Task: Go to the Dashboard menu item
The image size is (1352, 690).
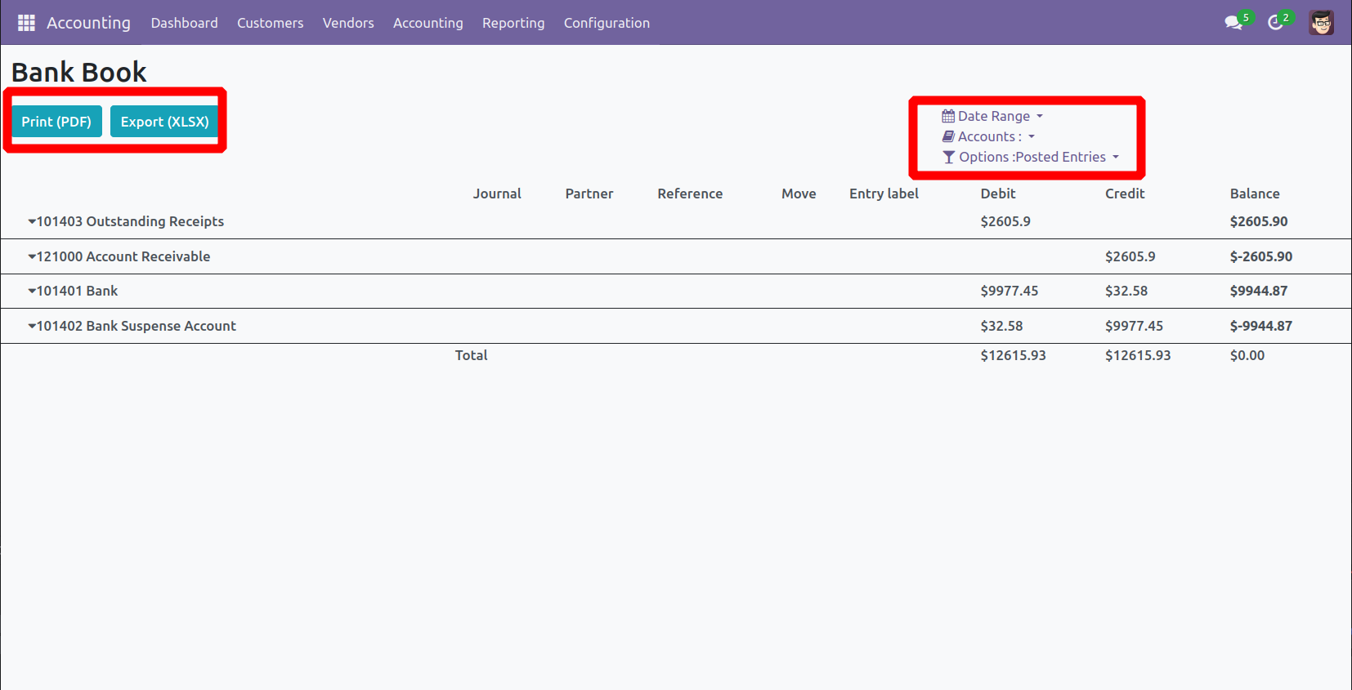Action: (184, 23)
